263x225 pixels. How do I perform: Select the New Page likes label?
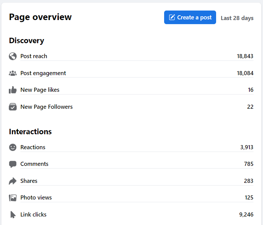click(x=40, y=90)
